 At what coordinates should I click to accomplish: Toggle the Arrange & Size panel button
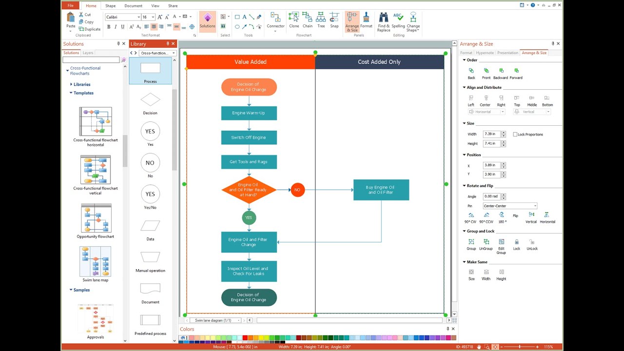point(352,22)
